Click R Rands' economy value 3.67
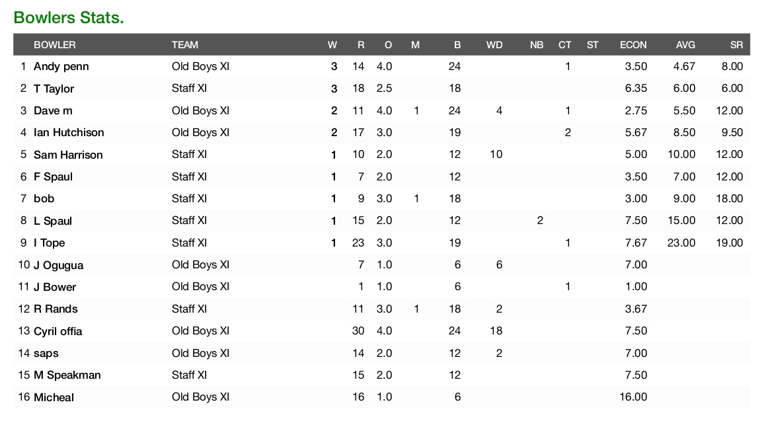 (636, 309)
